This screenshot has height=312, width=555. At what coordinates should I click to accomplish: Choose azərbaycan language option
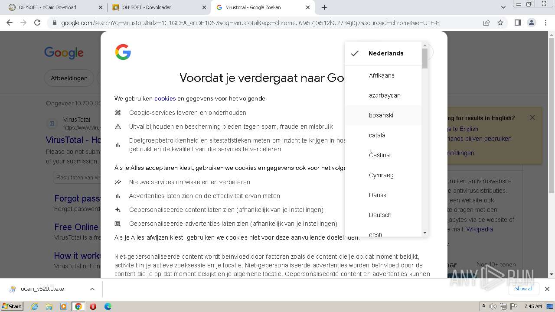(383, 95)
